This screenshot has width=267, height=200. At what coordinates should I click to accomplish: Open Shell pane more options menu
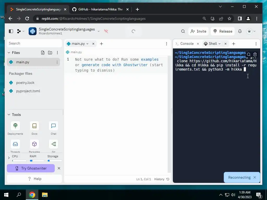[x=256, y=44]
